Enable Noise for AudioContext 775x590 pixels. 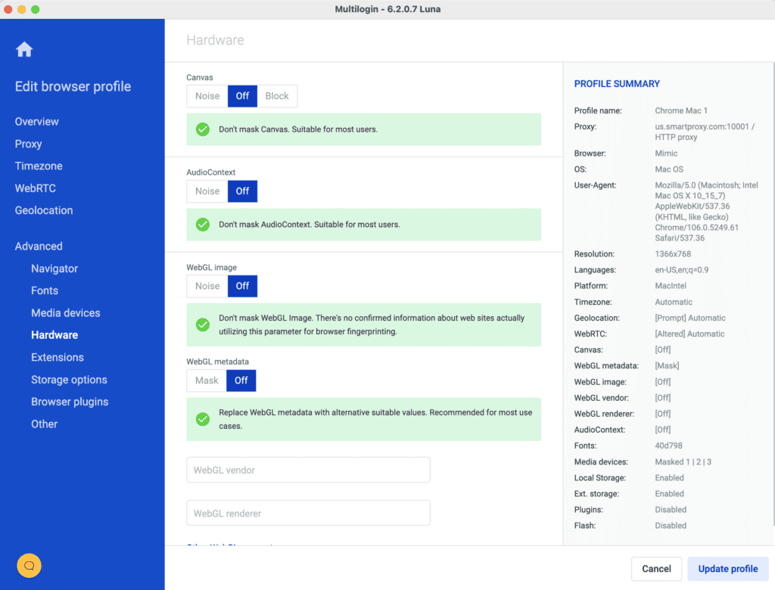(206, 191)
